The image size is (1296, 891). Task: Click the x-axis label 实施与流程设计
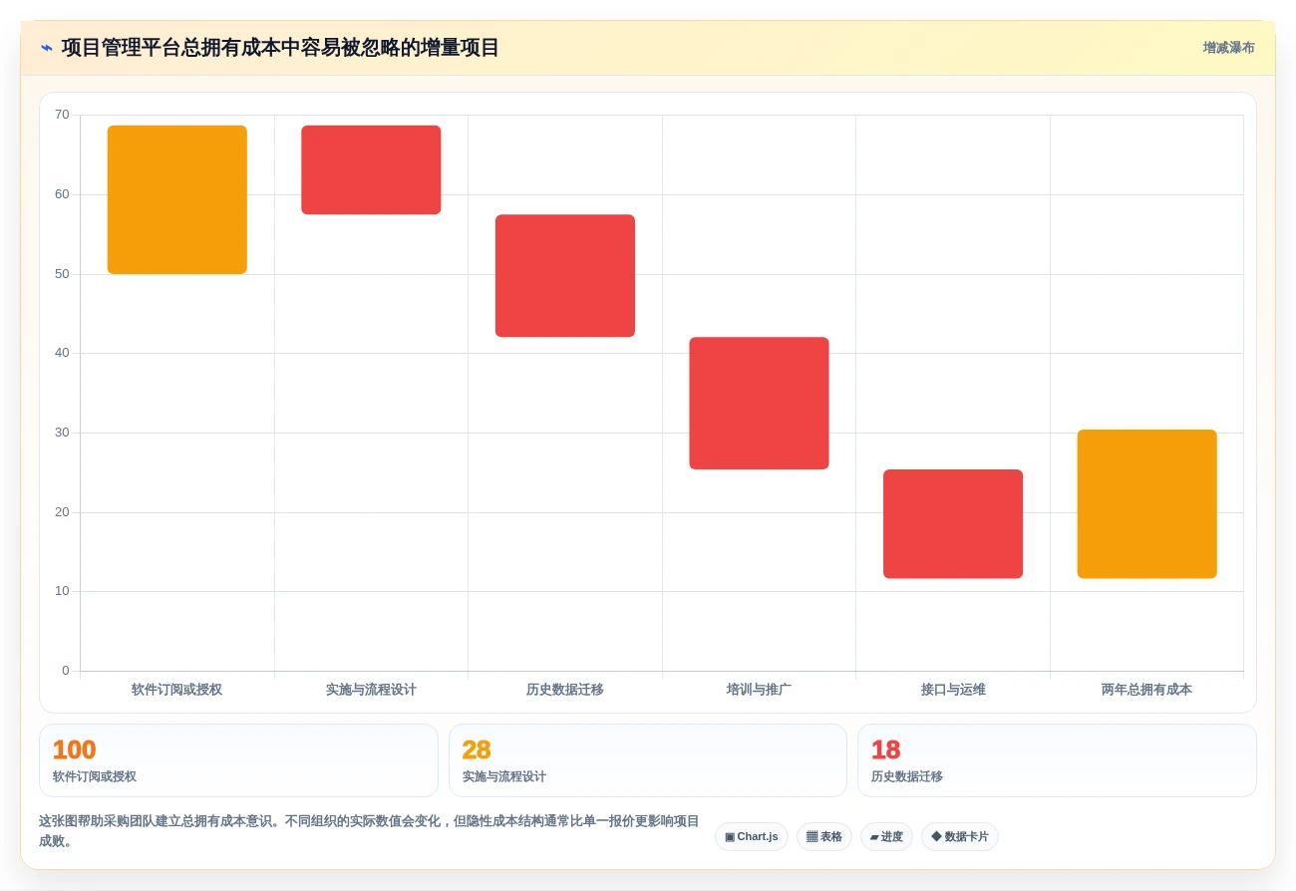tap(371, 690)
